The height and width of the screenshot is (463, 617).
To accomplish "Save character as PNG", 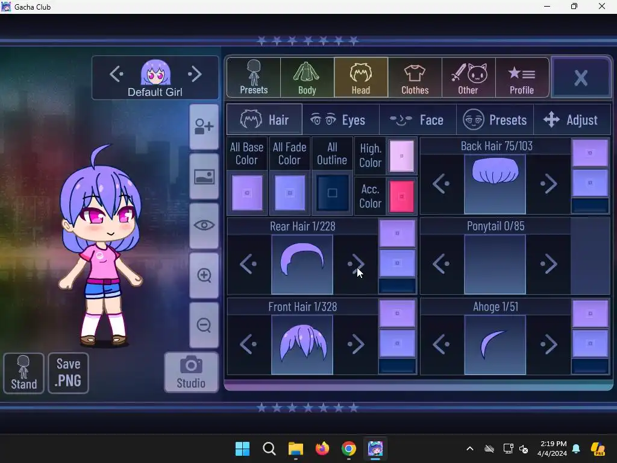I will click(x=69, y=373).
